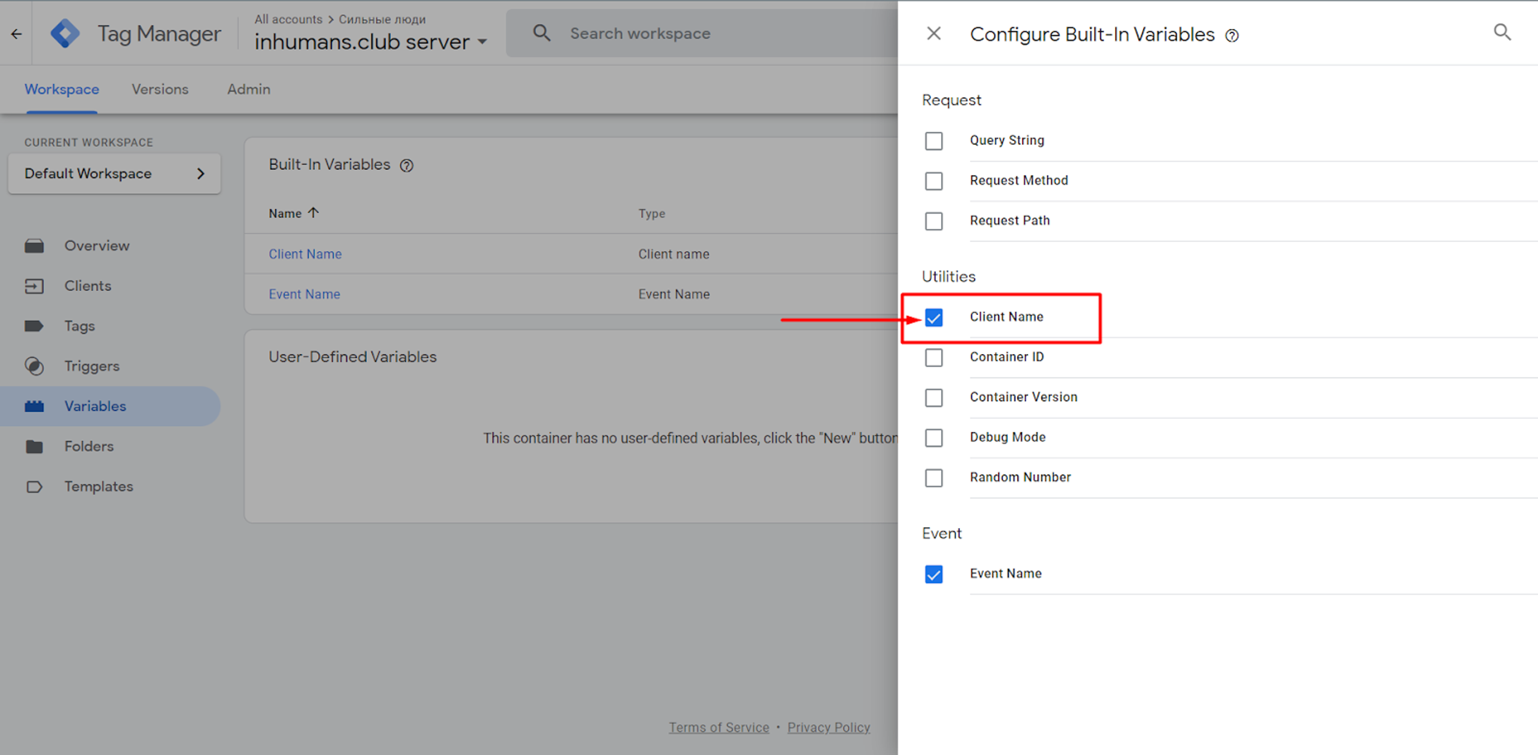Image resolution: width=1538 pixels, height=755 pixels.
Task: Expand the inhumans.club server container dropdown
Action: coord(482,42)
